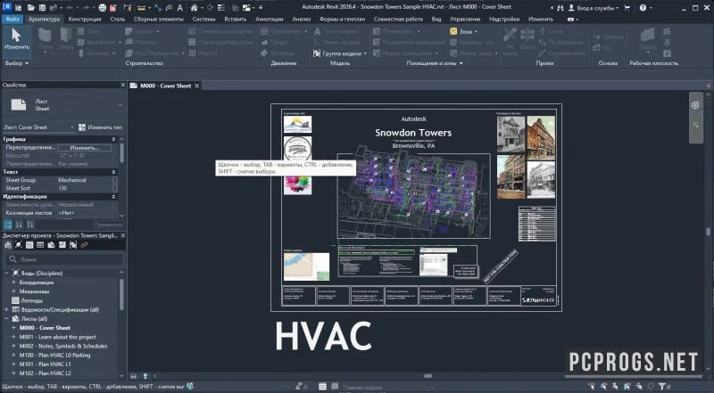Open the Выбор panel dropdown
Viewport: 714px width, 393px height.
click(x=16, y=63)
